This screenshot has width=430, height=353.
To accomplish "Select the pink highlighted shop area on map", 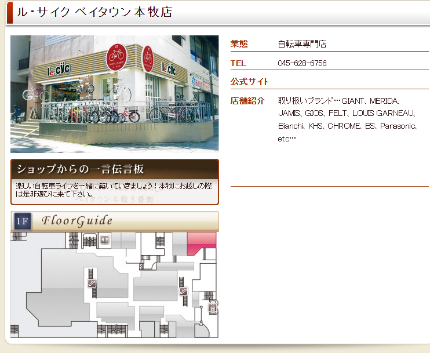I will point(202,242).
